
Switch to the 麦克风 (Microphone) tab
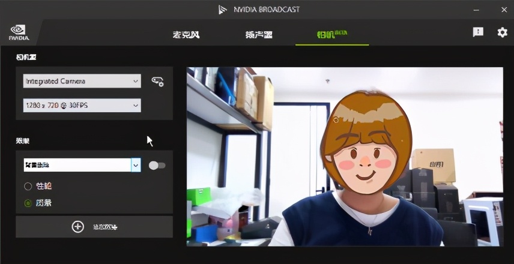(x=186, y=34)
